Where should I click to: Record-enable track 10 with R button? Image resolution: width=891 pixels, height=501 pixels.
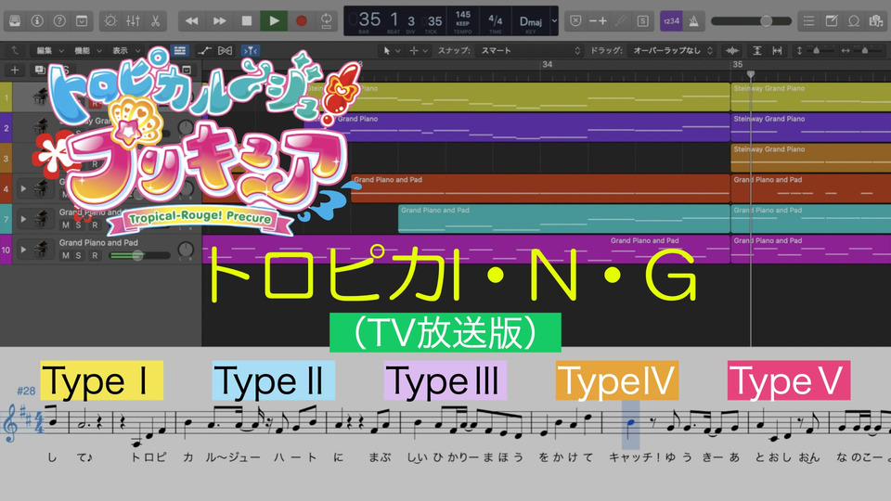pos(95,256)
